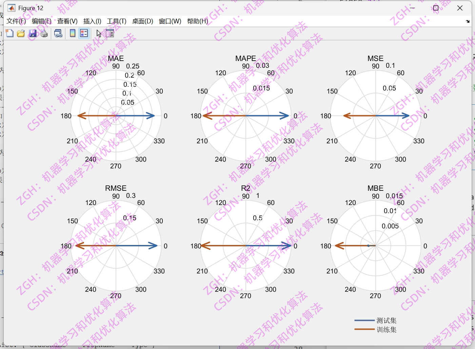Image resolution: width=475 pixels, height=349 pixels.
Task: Maximize the Figure 12 window
Action: tap(436, 8)
